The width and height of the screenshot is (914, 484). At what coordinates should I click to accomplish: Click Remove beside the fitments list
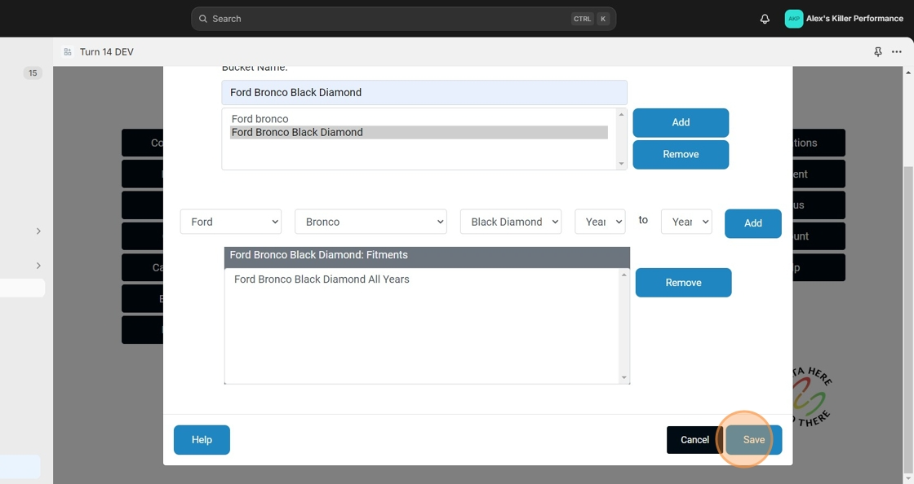683,283
